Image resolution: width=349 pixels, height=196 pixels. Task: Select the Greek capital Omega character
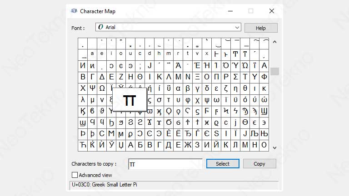pos(102,88)
